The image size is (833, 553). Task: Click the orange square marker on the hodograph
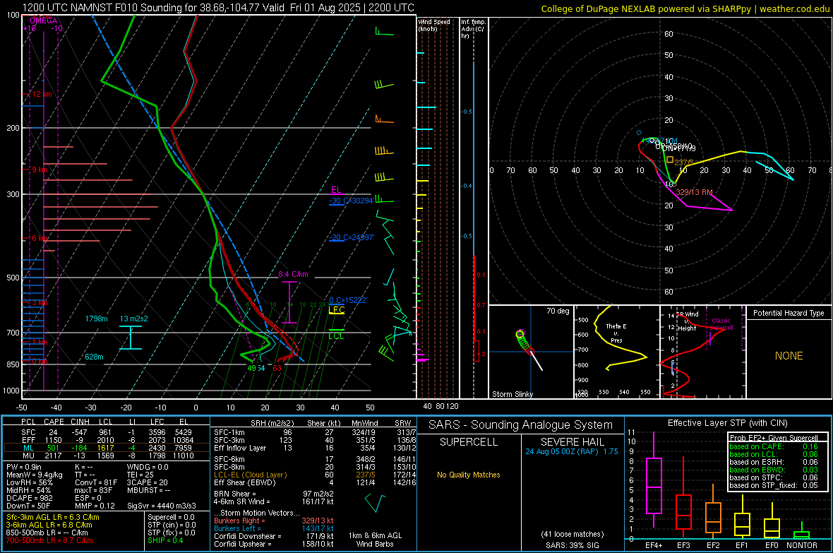pyautogui.click(x=670, y=160)
